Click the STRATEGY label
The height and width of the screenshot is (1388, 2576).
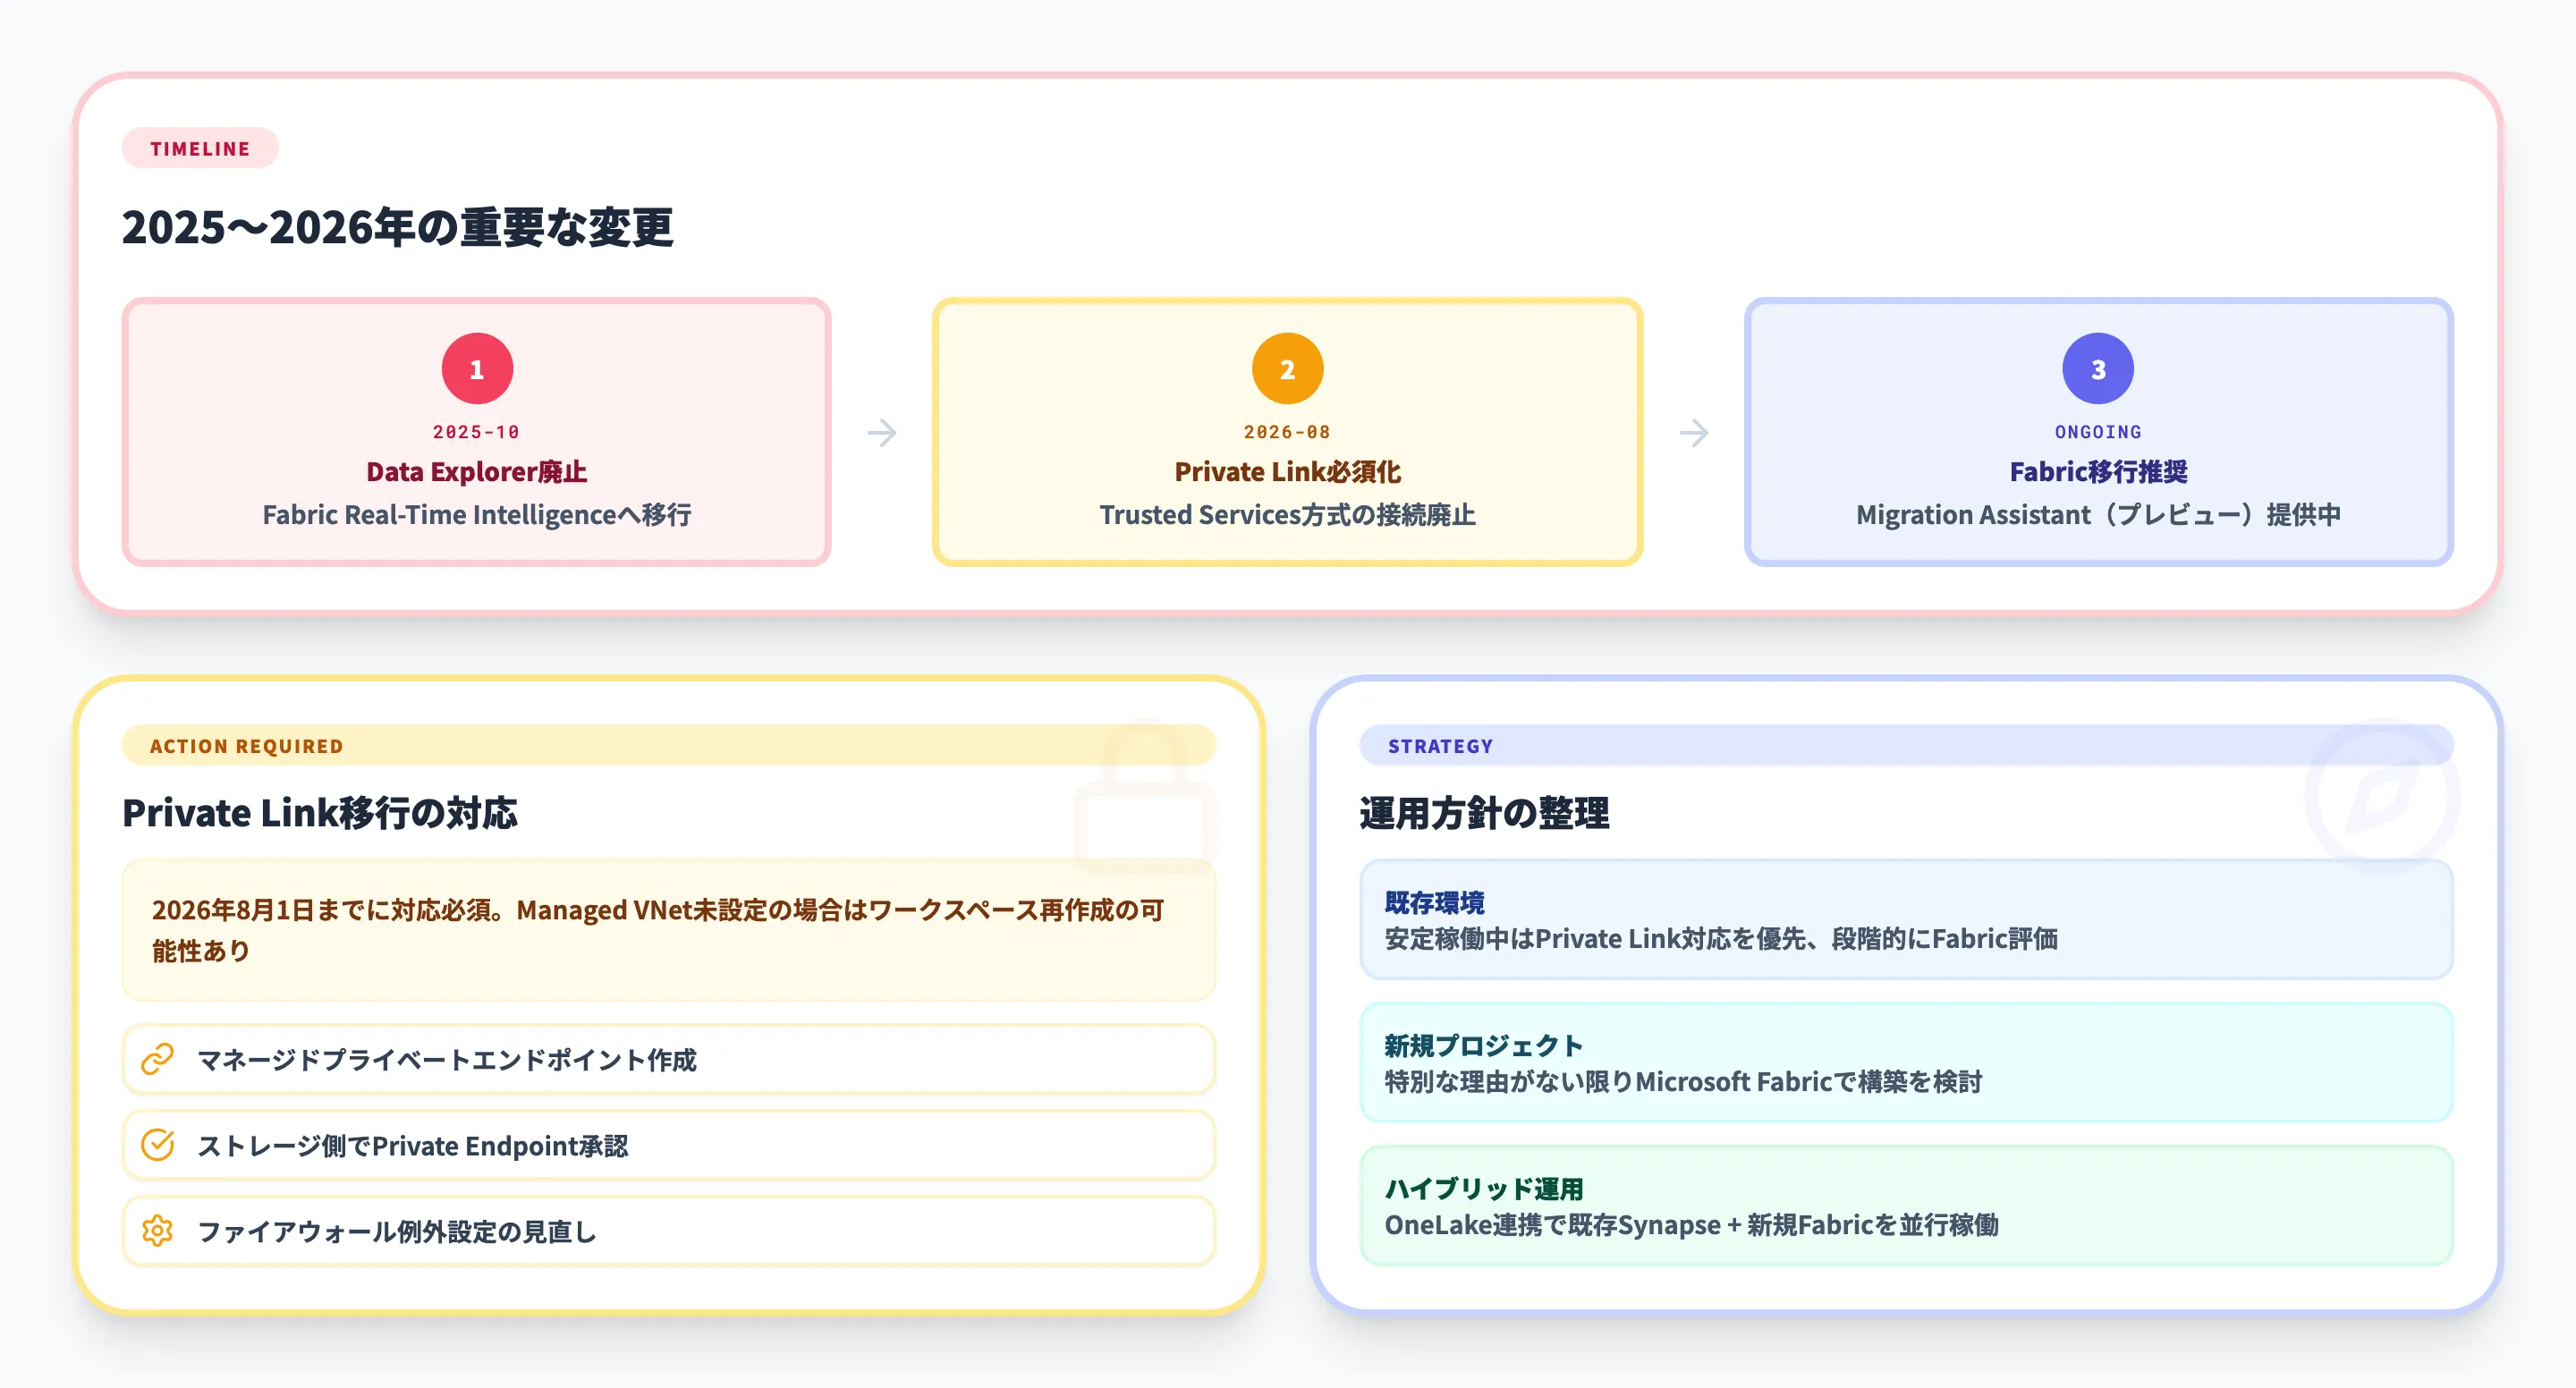pos(1440,746)
